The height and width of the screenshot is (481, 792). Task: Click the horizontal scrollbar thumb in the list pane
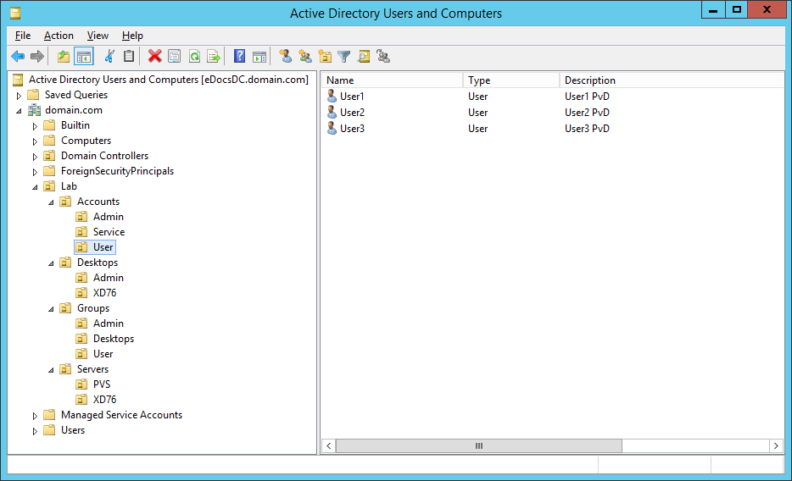point(478,445)
